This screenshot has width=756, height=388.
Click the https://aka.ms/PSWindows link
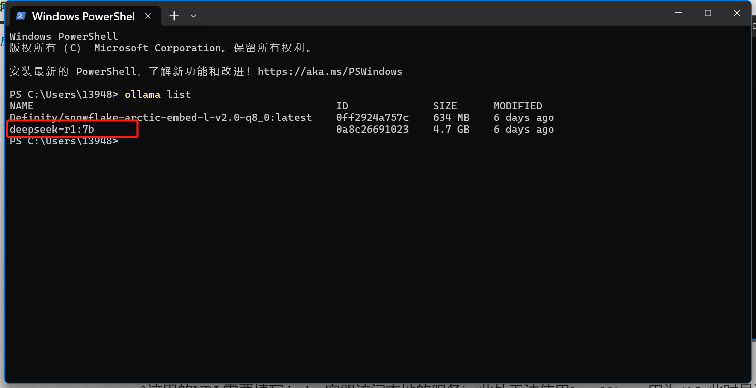330,71
